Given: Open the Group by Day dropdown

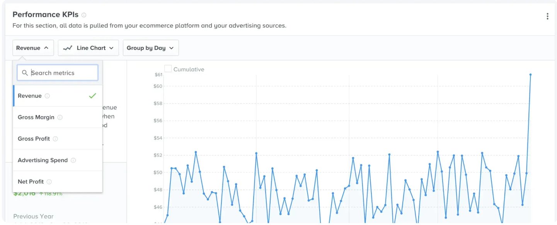Looking at the screenshot, I should [x=151, y=47].
